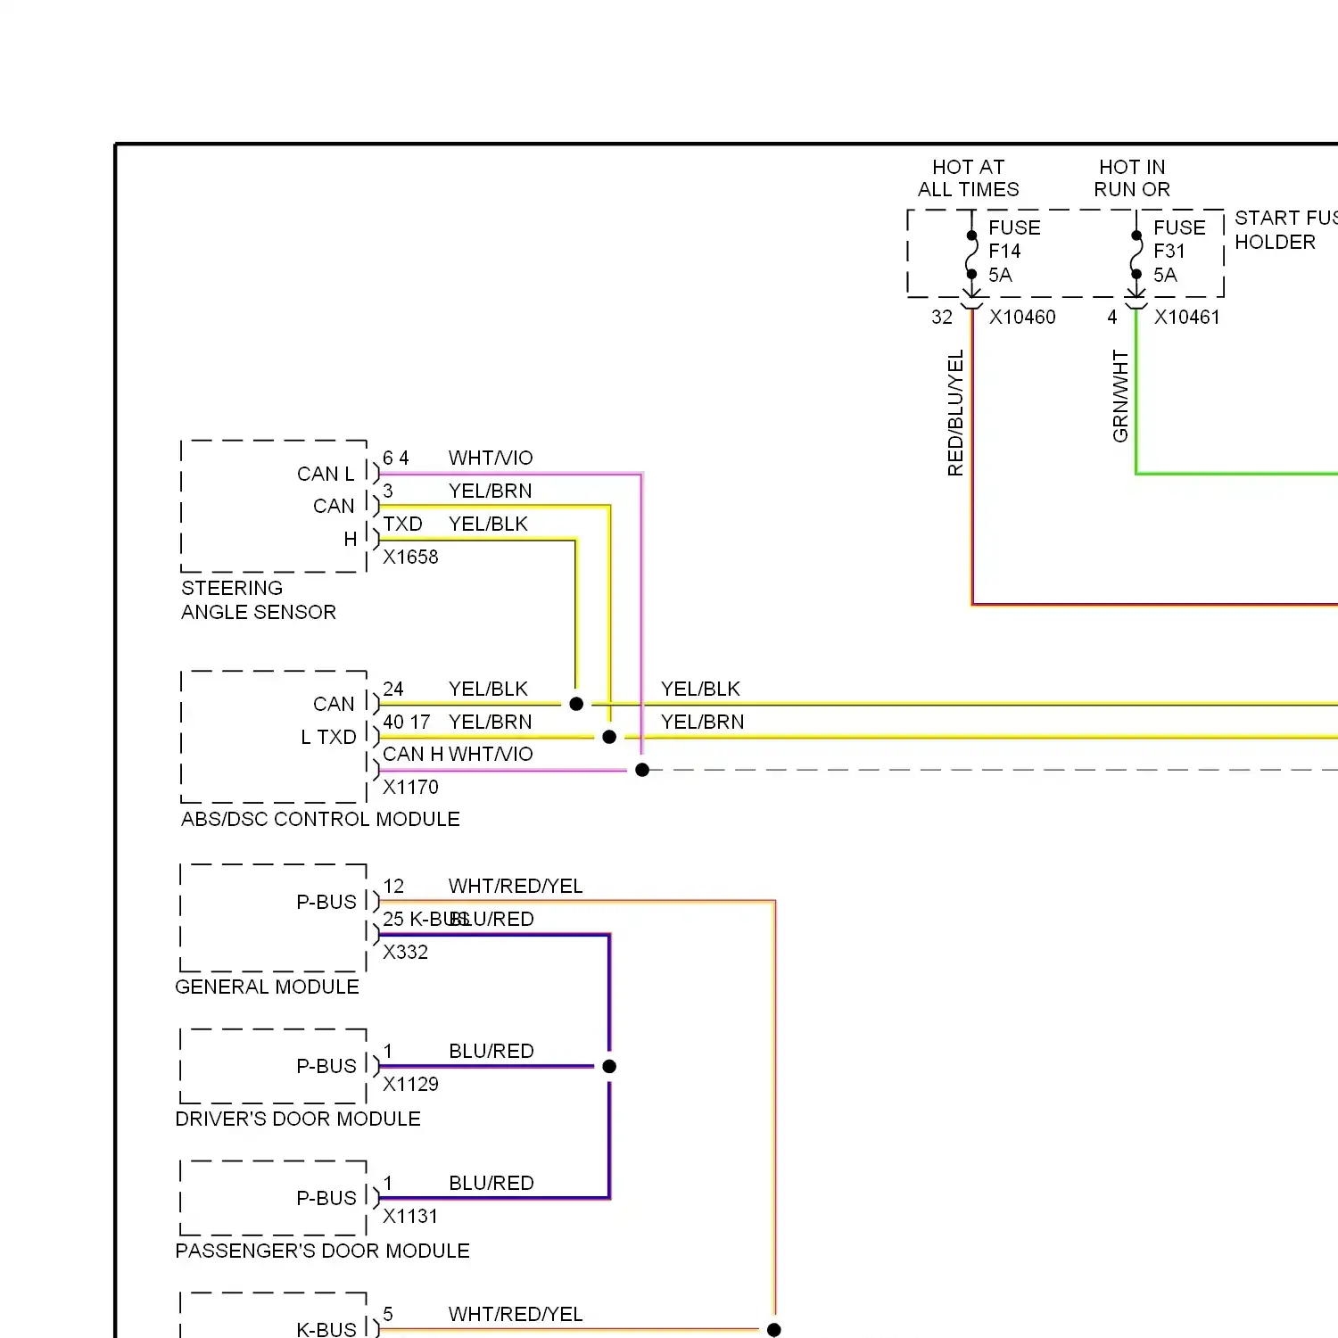Select YEL/BRN label next to pins 40 17
Viewport: 1338px width, 1338px height.
tap(491, 723)
